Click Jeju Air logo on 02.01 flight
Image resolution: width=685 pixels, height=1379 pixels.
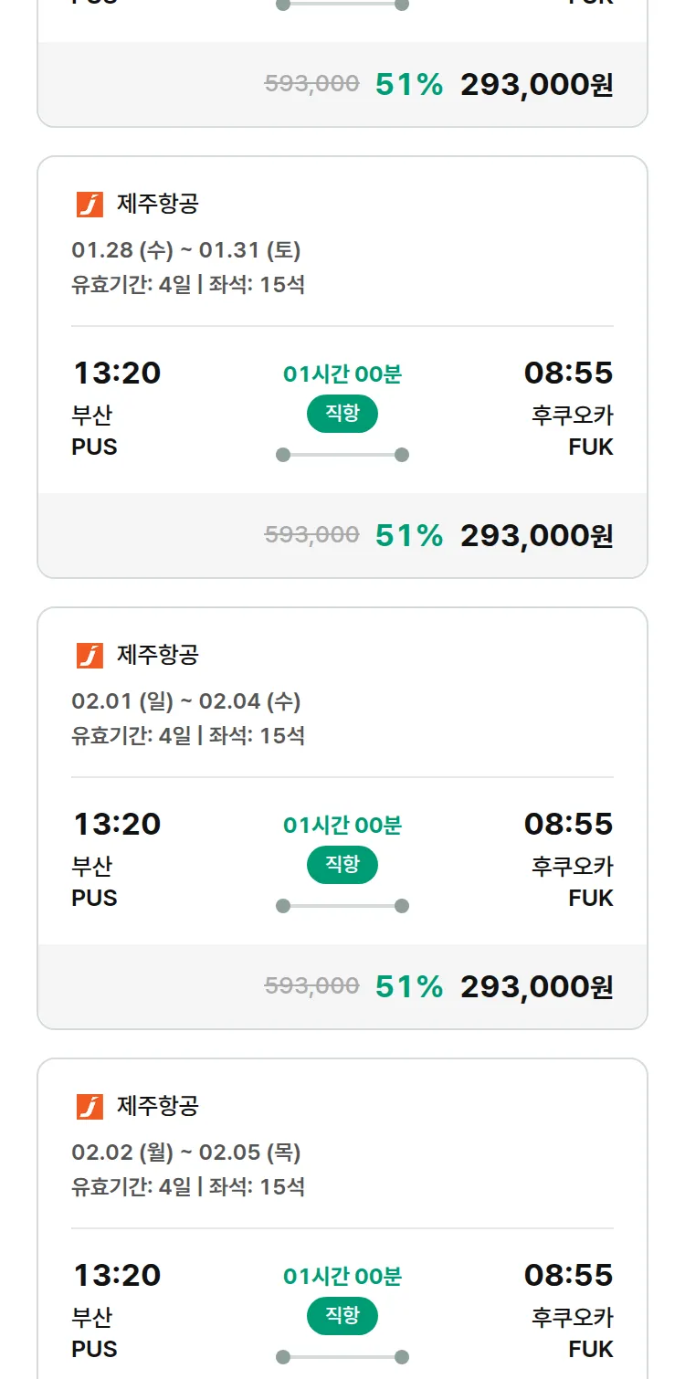90,655
